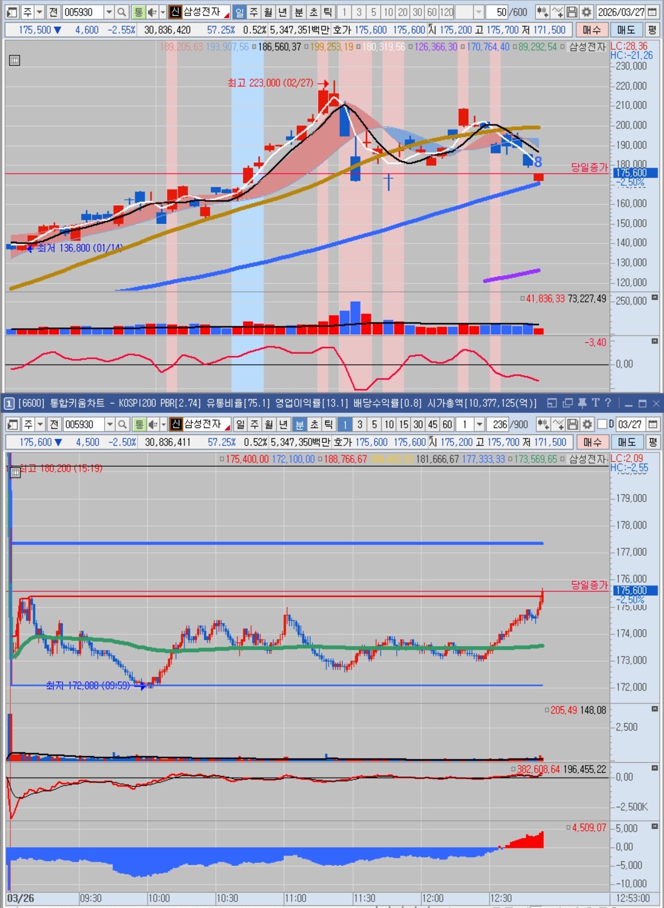Click top chart 평 button
This screenshot has height=908, width=664.
(x=652, y=30)
